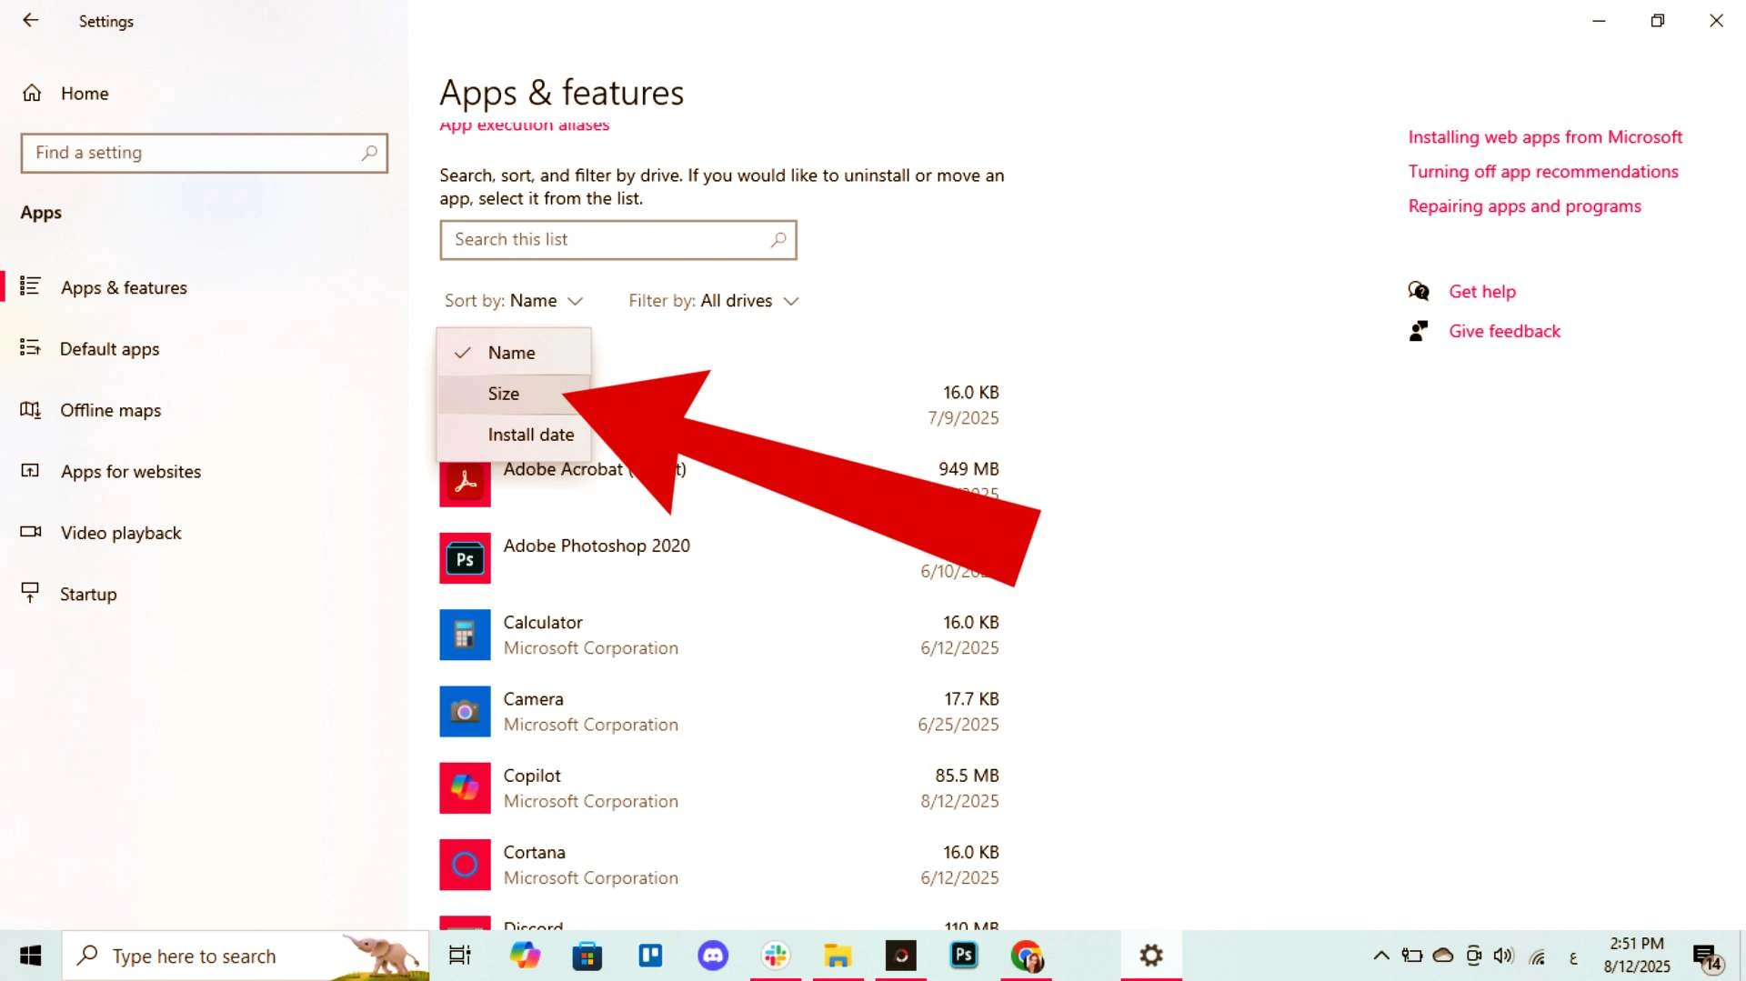Show hidden system tray icons

[1380, 956]
